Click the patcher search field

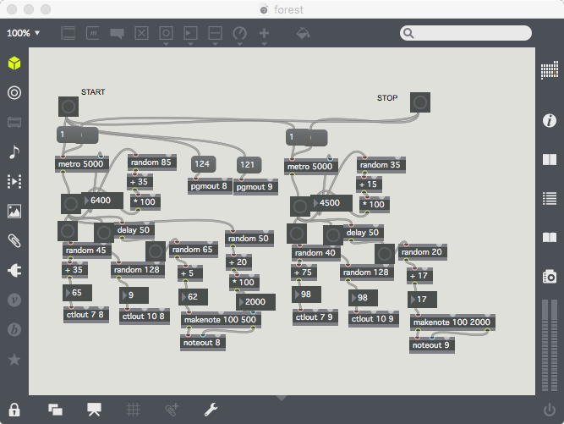(x=466, y=33)
